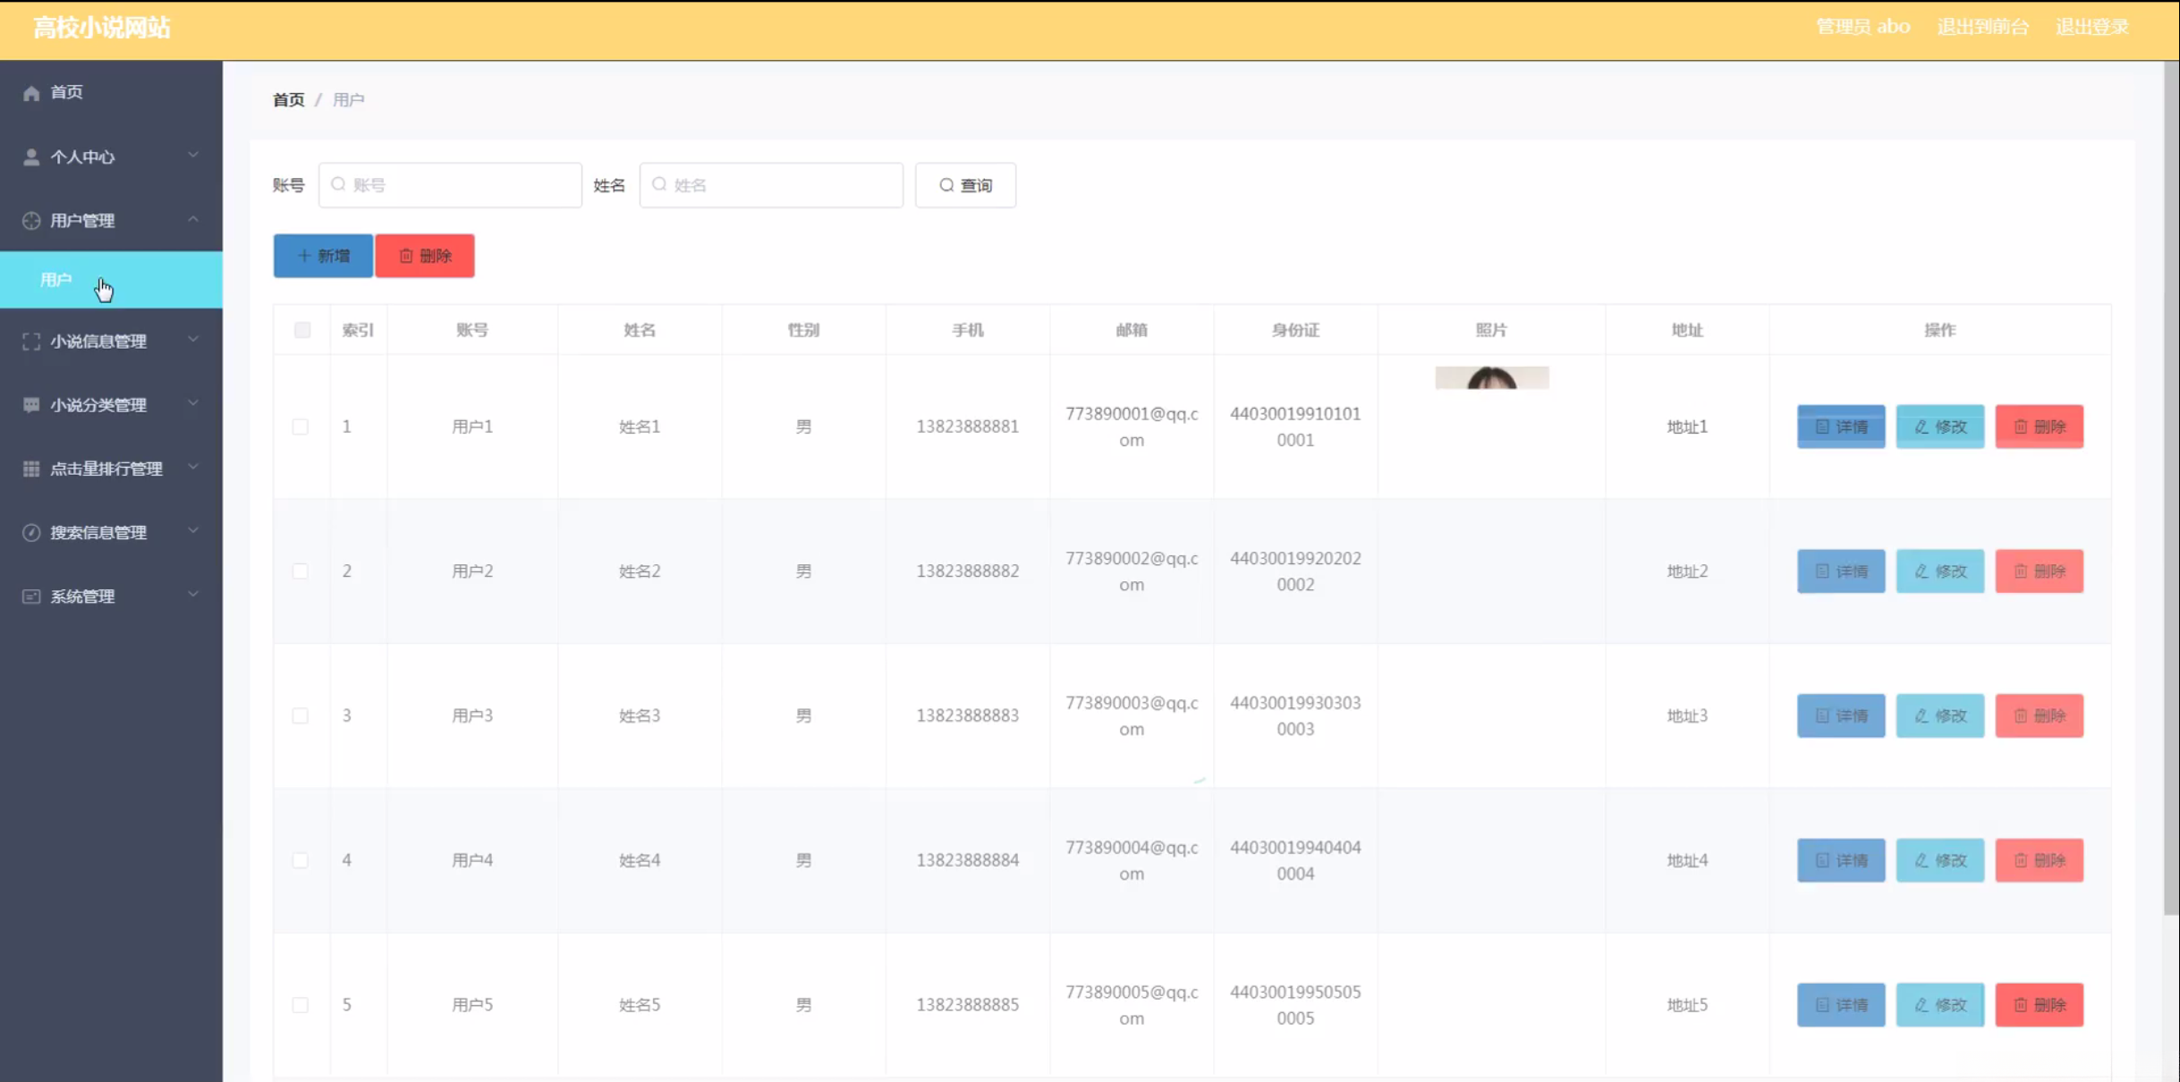Click the magnifier icon on 查询 button
Image resolution: width=2180 pixels, height=1082 pixels.
[946, 185]
